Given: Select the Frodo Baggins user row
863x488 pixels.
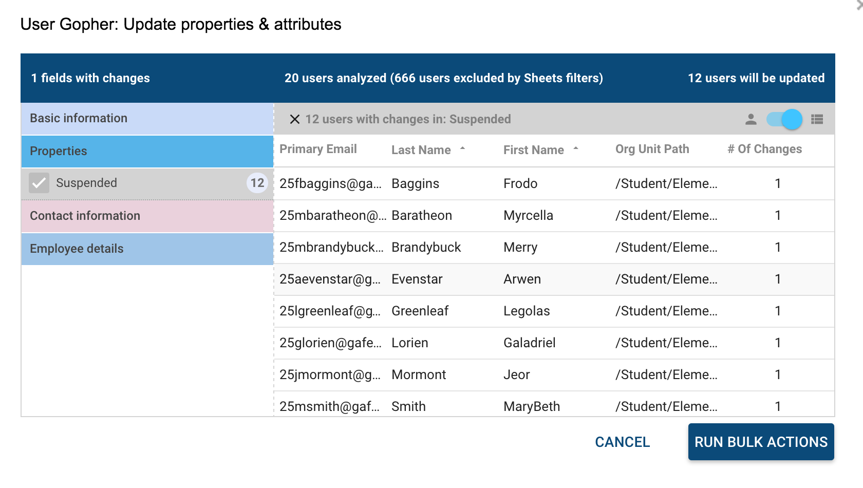Looking at the screenshot, I should [x=520, y=184].
